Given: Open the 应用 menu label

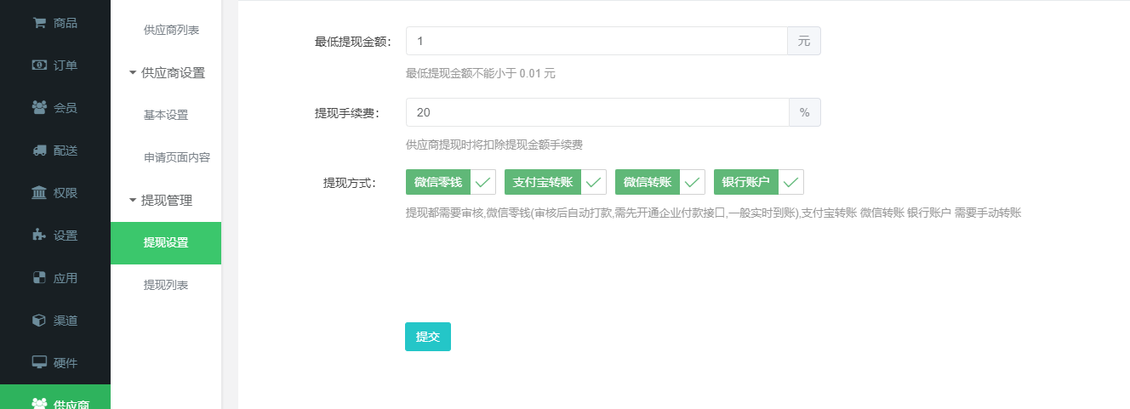Looking at the screenshot, I should [x=66, y=278].
